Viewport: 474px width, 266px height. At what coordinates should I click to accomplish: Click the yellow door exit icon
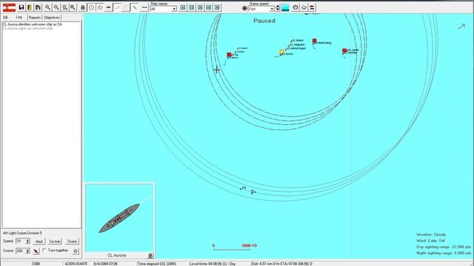click(x=30, y=7)
